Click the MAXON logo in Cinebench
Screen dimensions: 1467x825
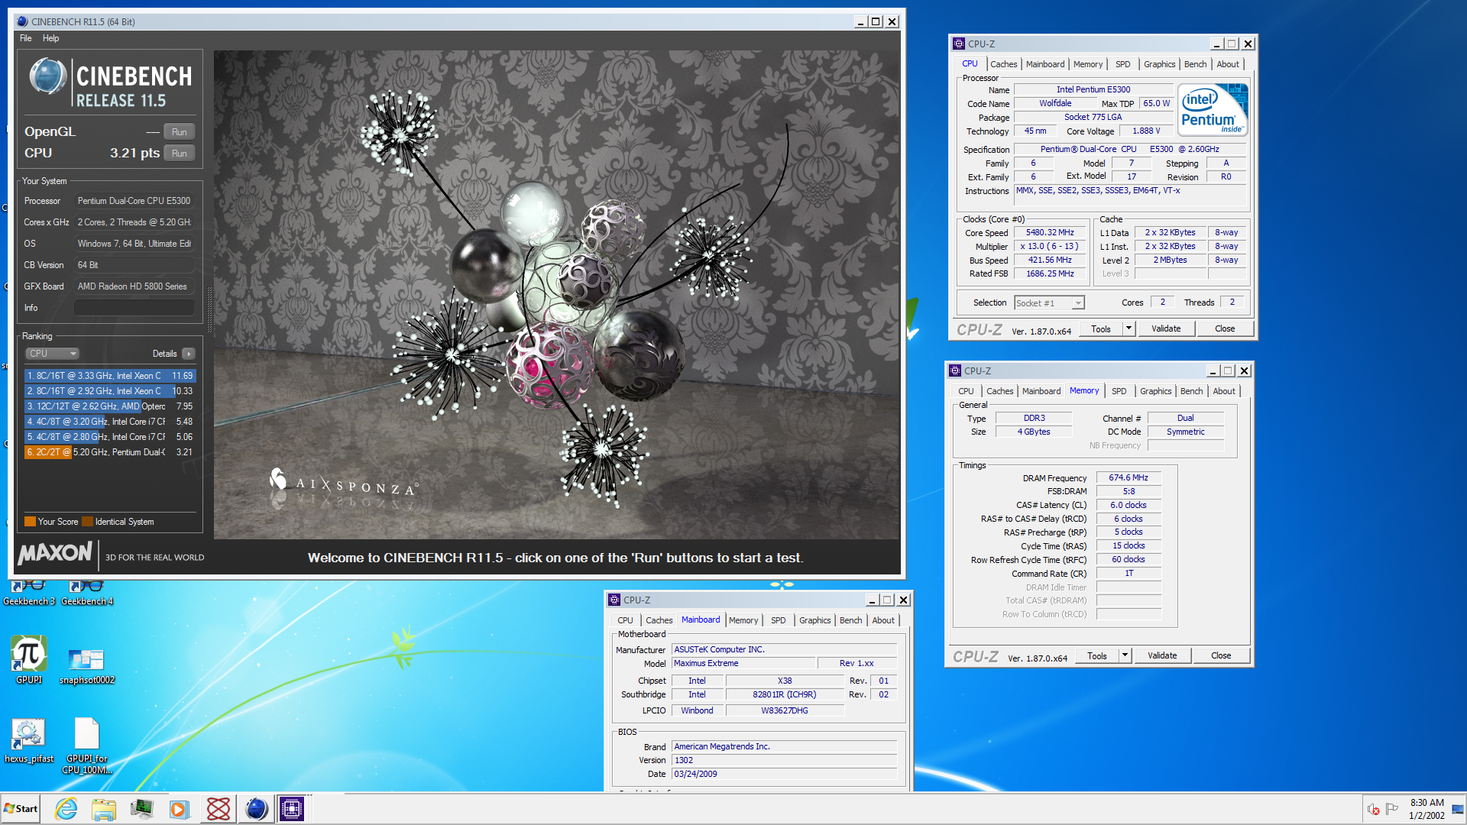55,553
